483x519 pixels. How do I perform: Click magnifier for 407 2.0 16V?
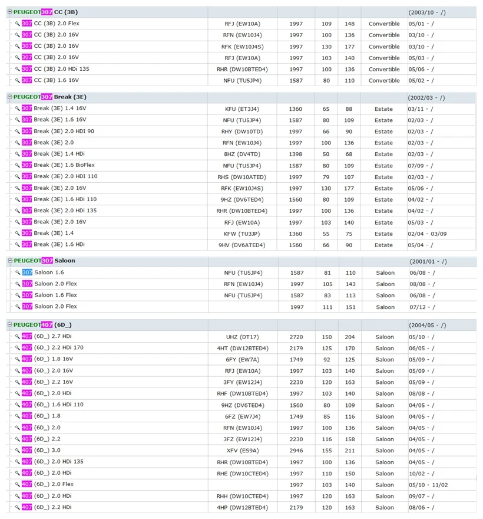pyautogui.click(x=17, y=371)
